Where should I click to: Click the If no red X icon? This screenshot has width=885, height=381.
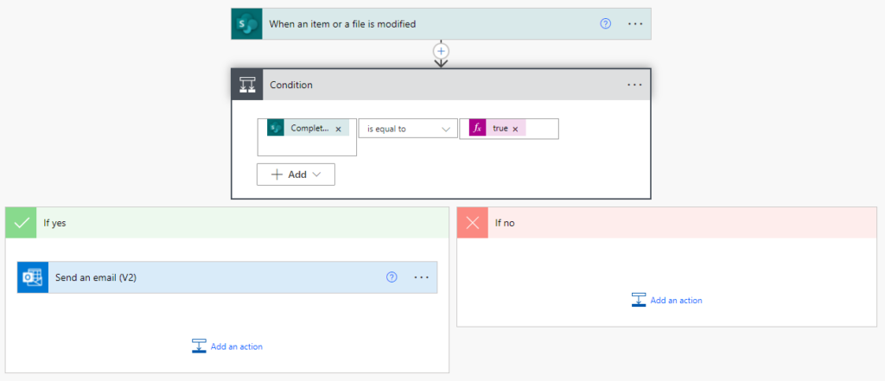[x=473, y=222]
